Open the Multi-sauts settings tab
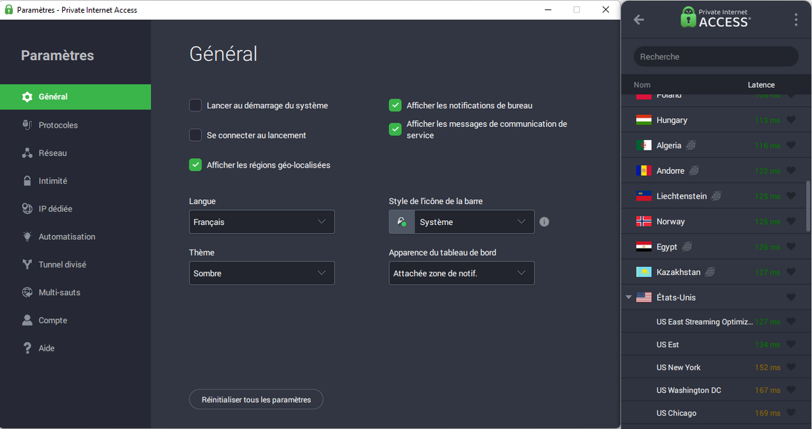 [x=75, y=293]
